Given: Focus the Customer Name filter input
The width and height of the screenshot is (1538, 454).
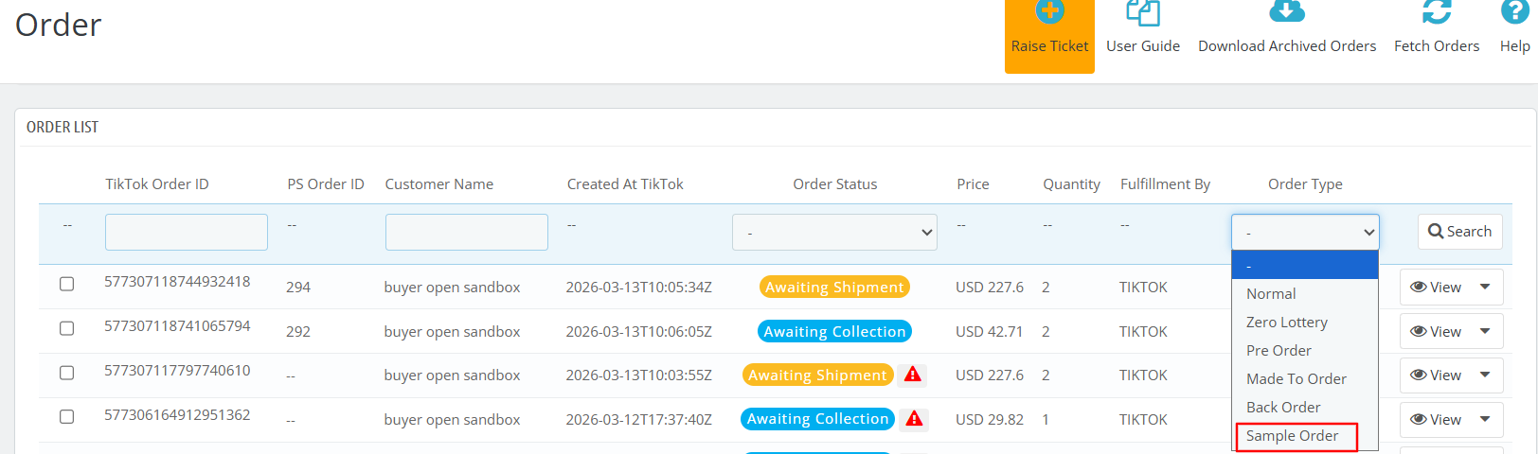Looking at the screenshot, I should coord(466,233).
